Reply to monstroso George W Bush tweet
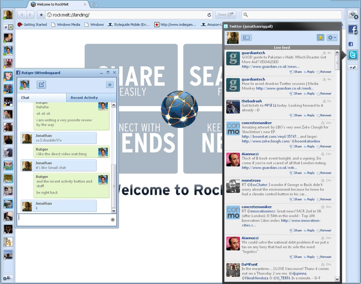Image resolution: width=361 pixels, height=284 pixels. [x=309, y=199]
